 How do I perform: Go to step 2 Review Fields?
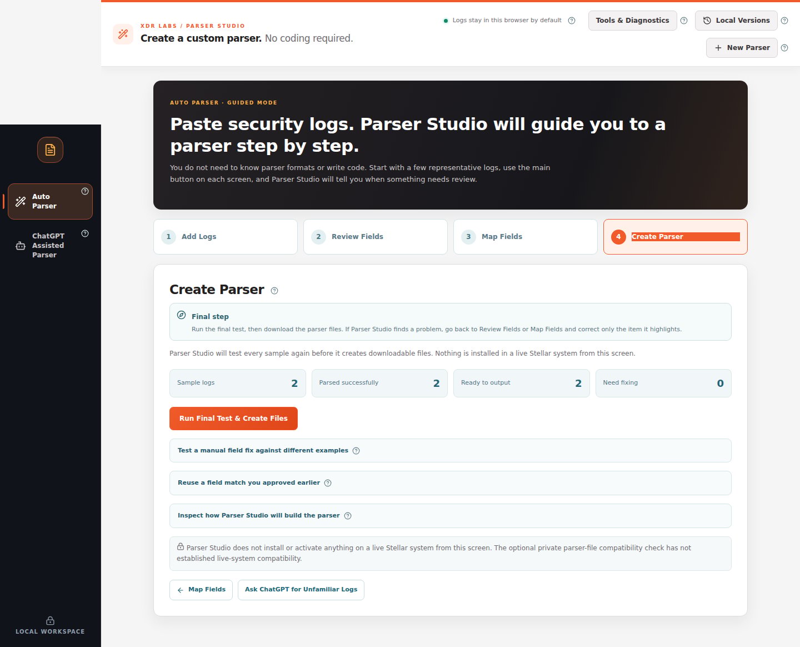pos(376,237)
